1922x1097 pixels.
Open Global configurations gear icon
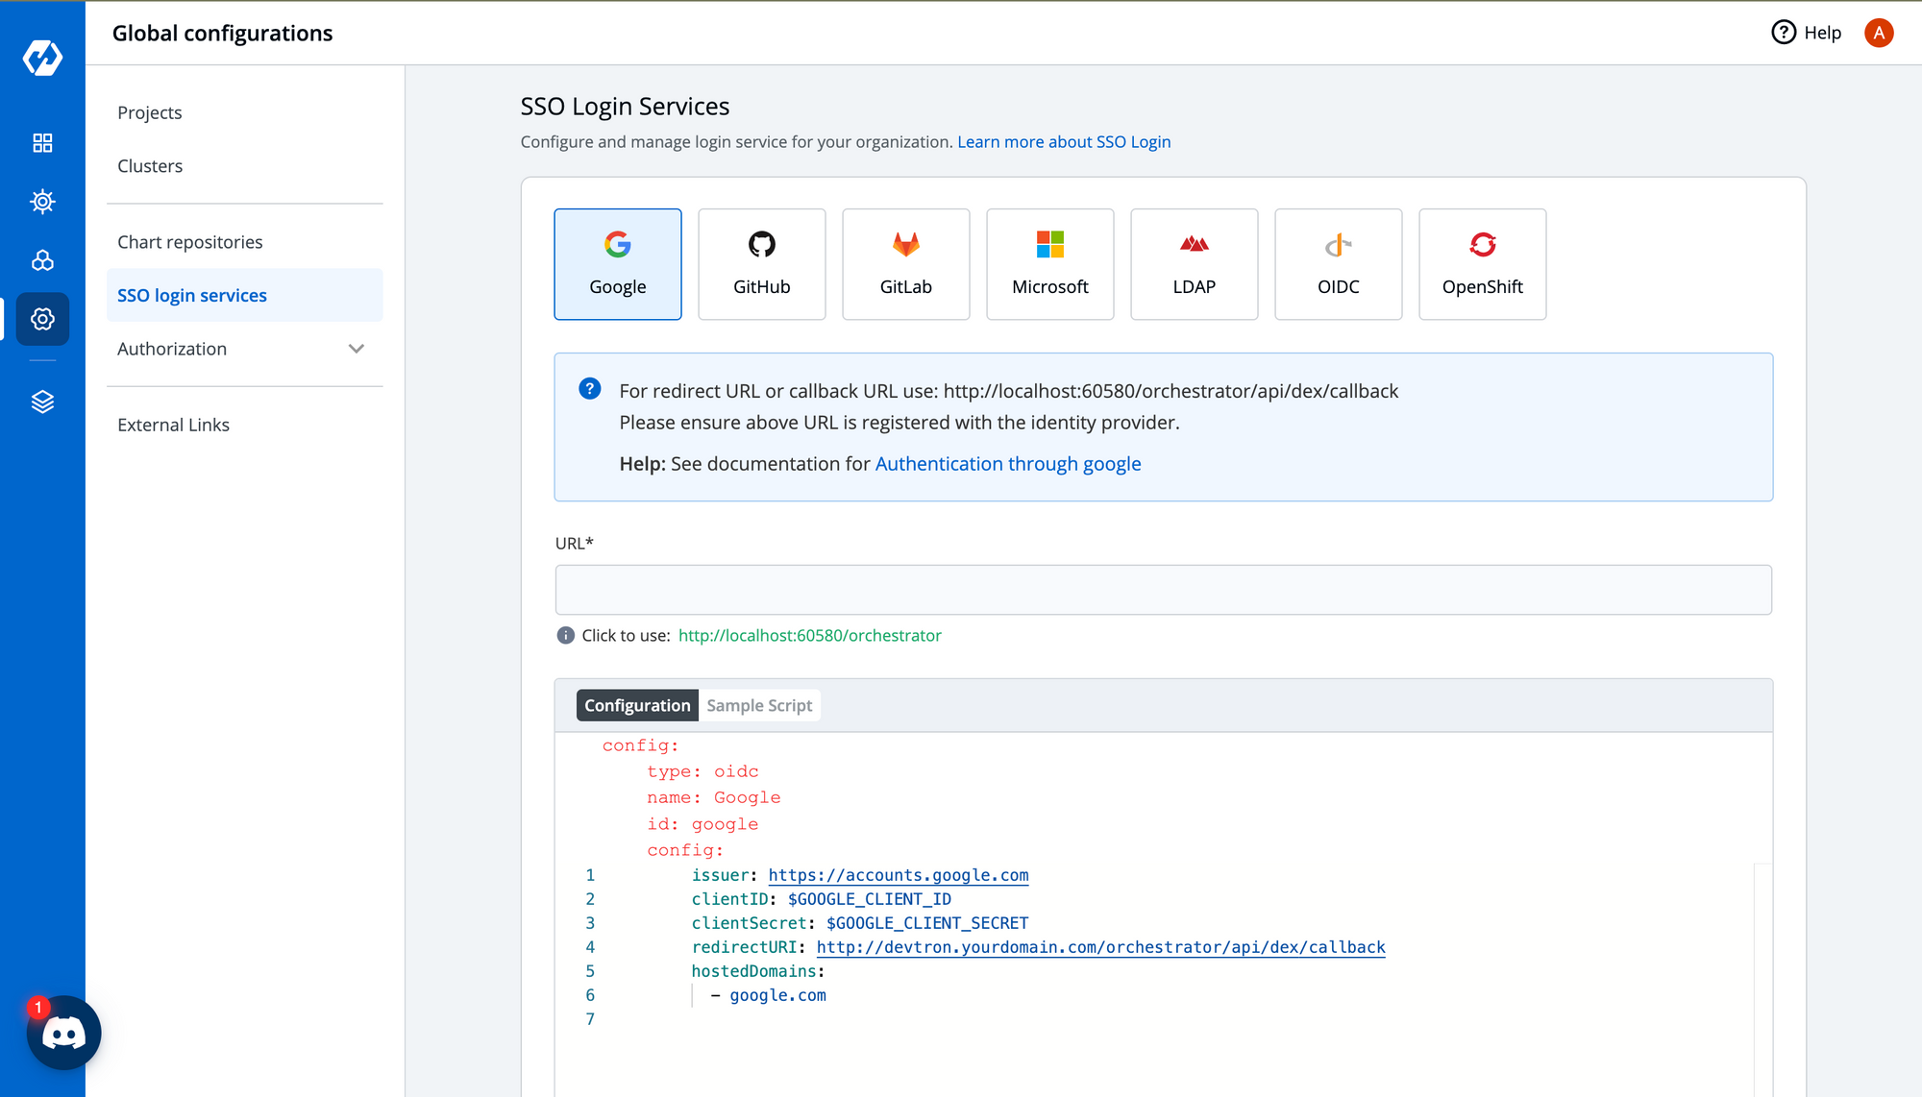coord(42,319)
